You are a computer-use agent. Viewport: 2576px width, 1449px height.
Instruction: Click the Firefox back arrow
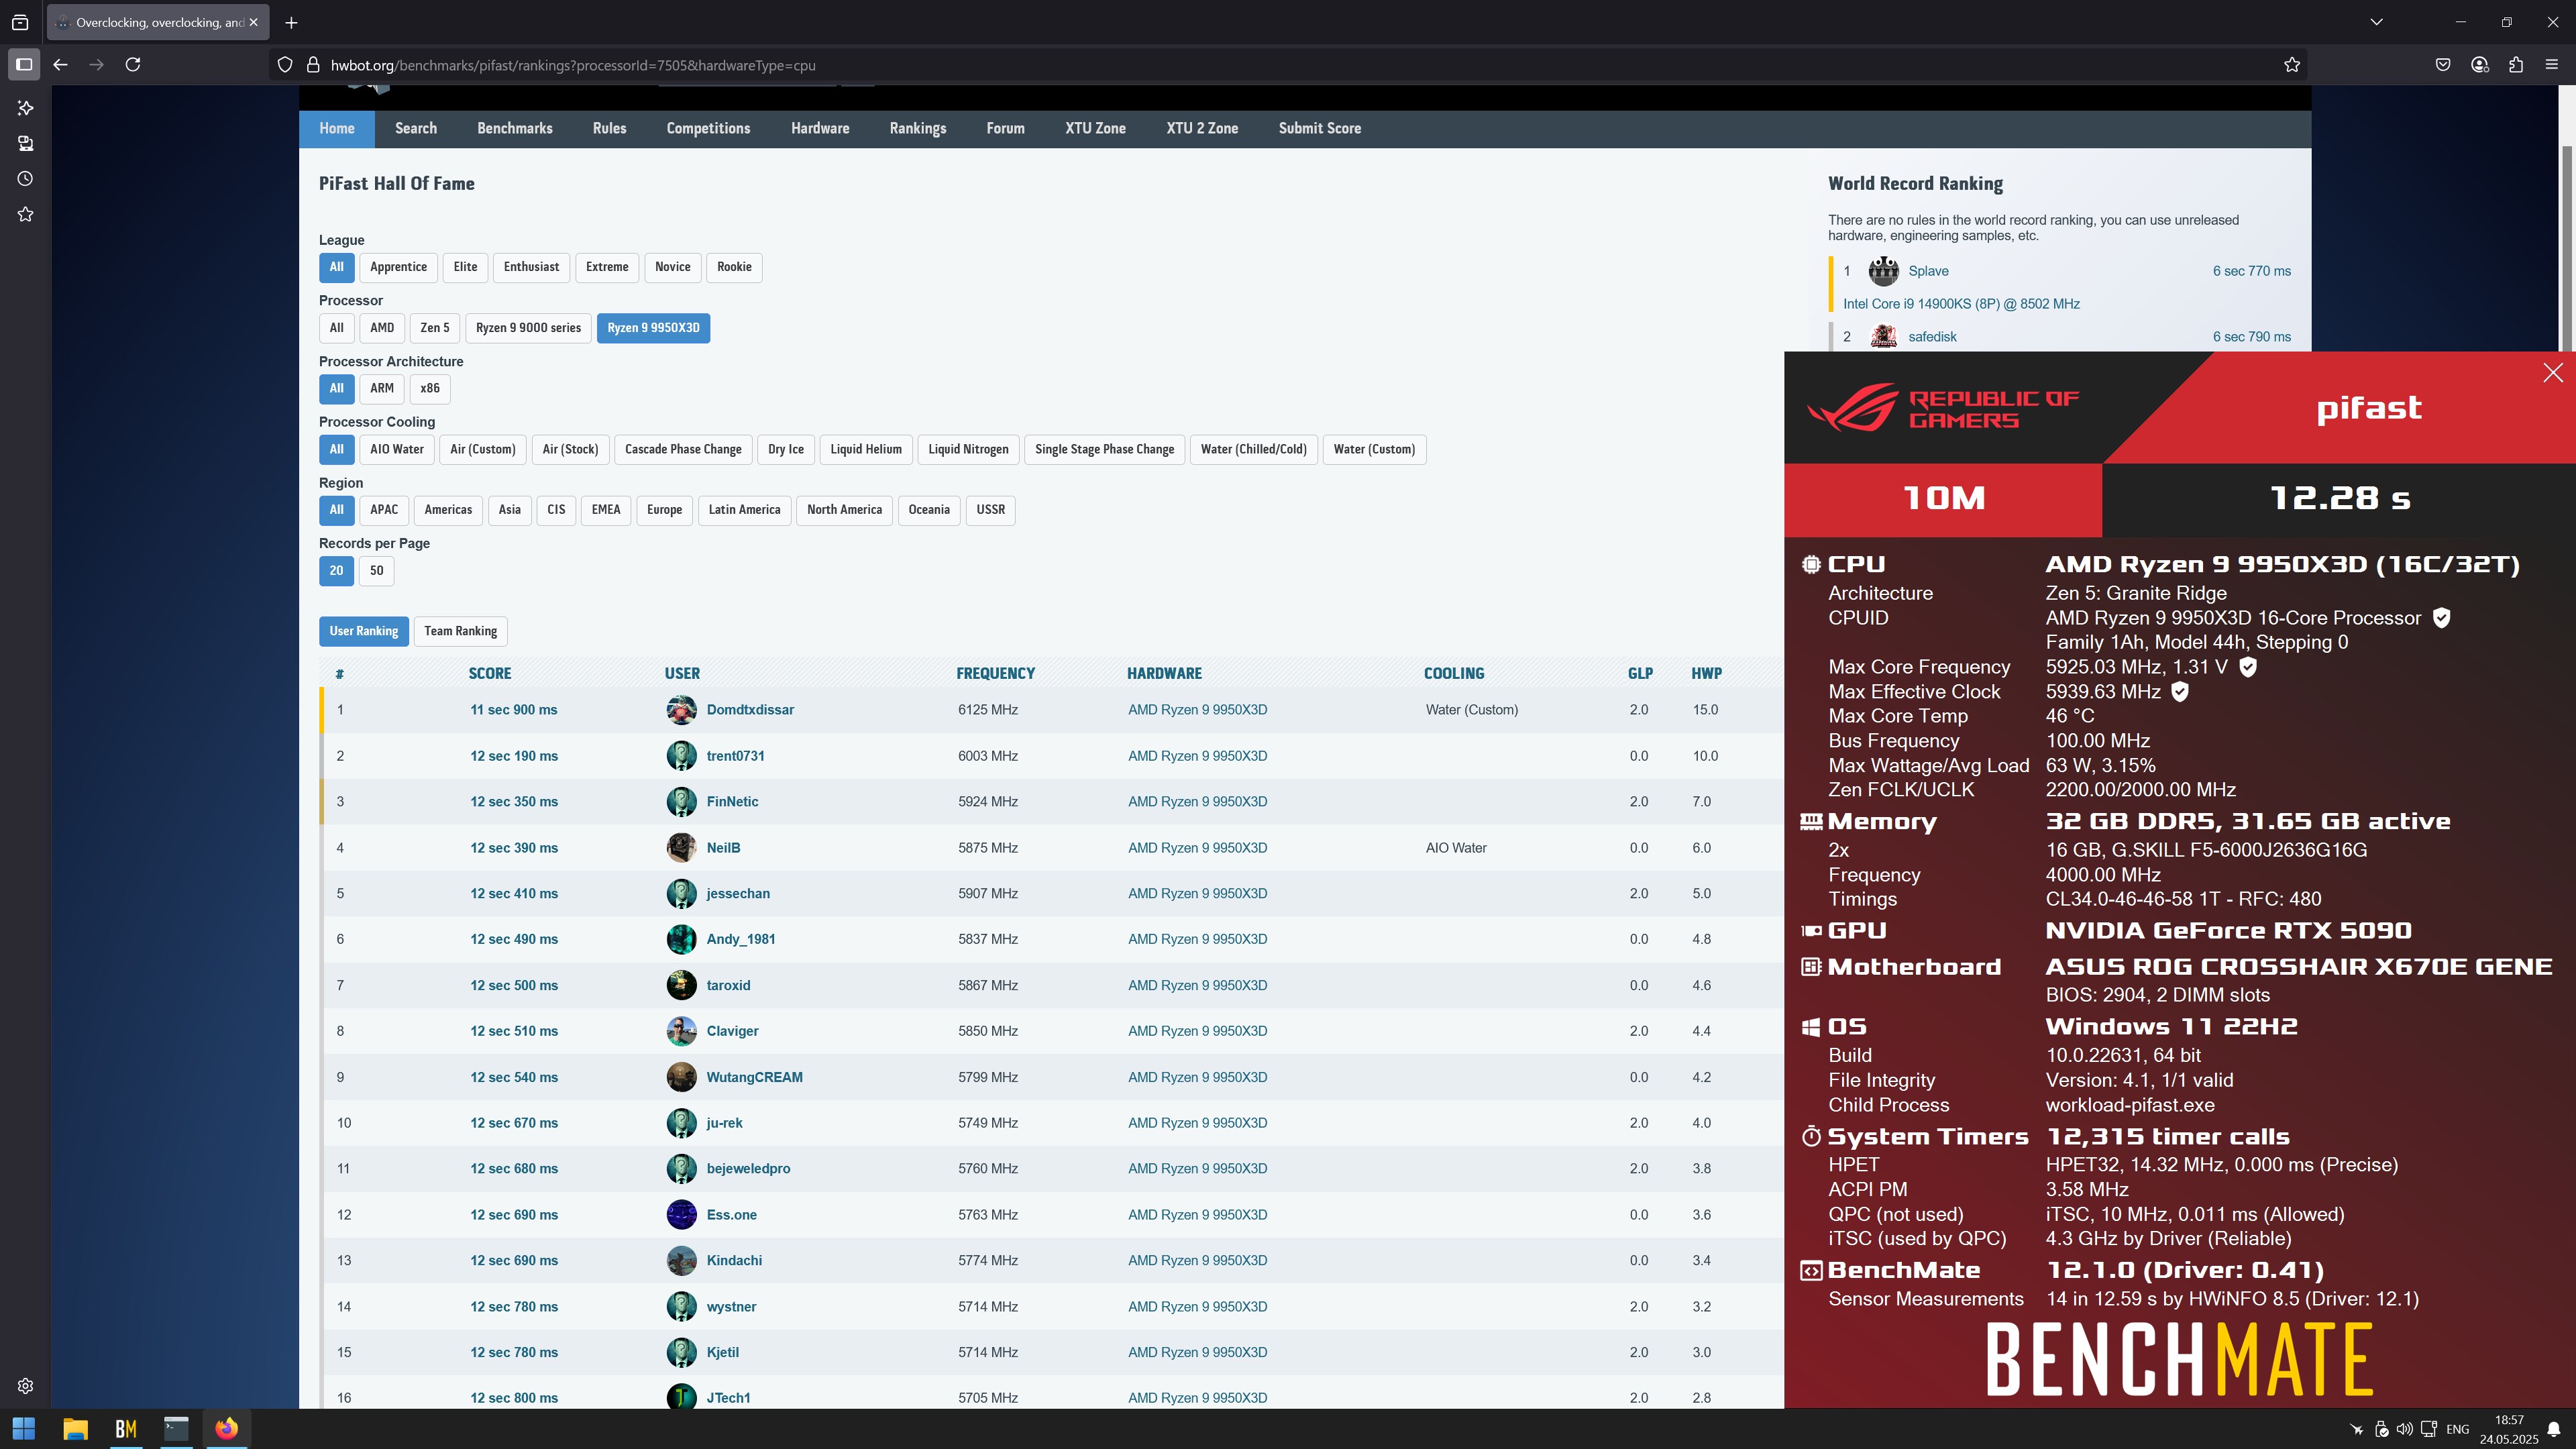point(60,65)
